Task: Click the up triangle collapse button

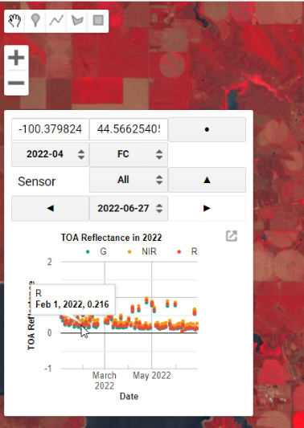Action: [207, 180]
